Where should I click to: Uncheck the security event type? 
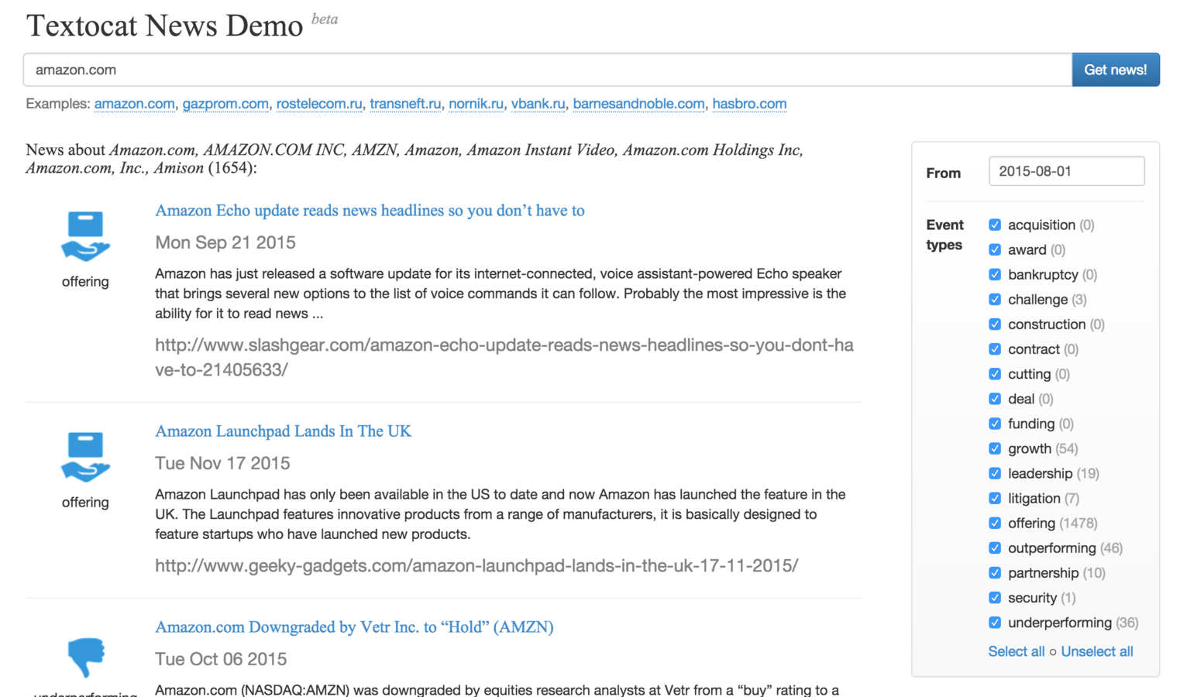(995, 597)
